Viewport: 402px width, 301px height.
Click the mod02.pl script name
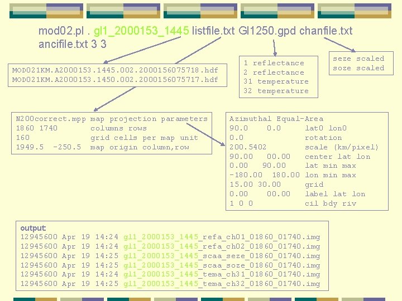coord(61,31)
